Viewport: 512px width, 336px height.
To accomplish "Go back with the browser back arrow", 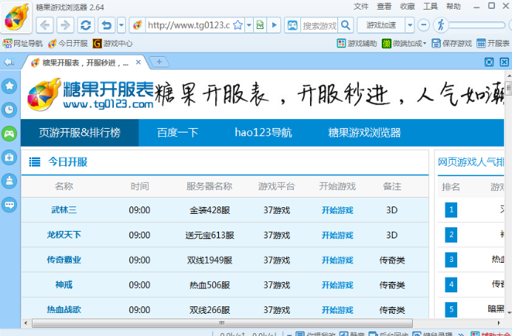I will pyautogui.click(x=45, y=25).
